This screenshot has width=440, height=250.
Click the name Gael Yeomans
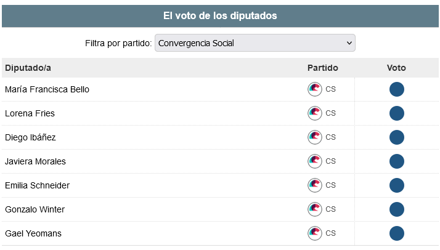33,233
